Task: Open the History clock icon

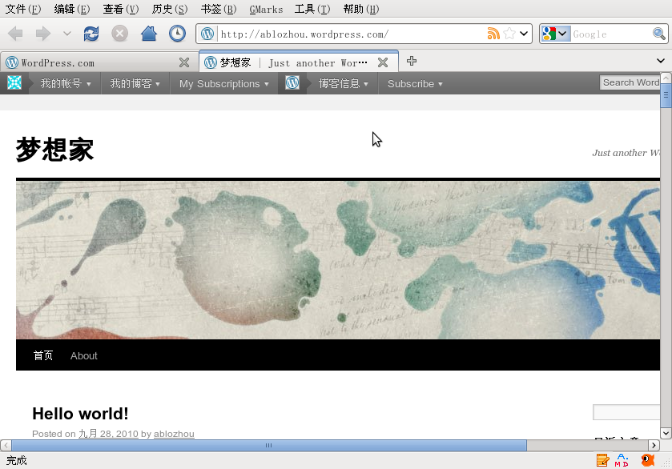Action: pos(177,34)
